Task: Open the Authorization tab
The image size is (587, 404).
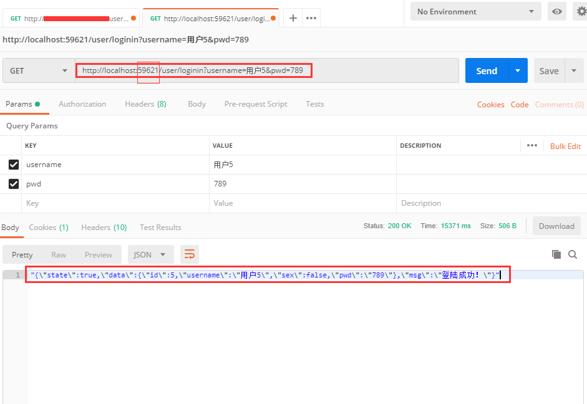Action: pos(82,104)
